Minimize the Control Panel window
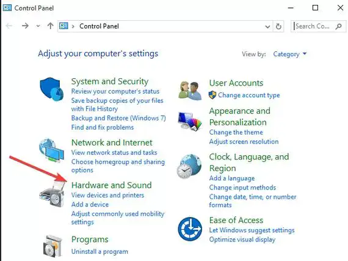The width and height of the screenshot is (348, 261). [x=291, y=8]
